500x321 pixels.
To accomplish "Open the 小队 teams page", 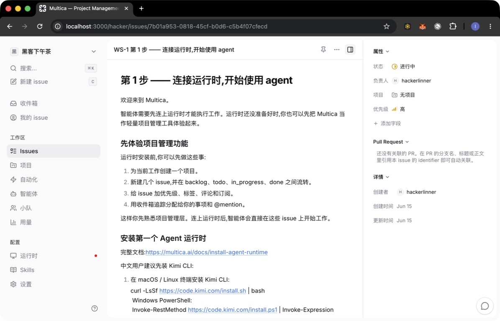I will coord(54,208).
